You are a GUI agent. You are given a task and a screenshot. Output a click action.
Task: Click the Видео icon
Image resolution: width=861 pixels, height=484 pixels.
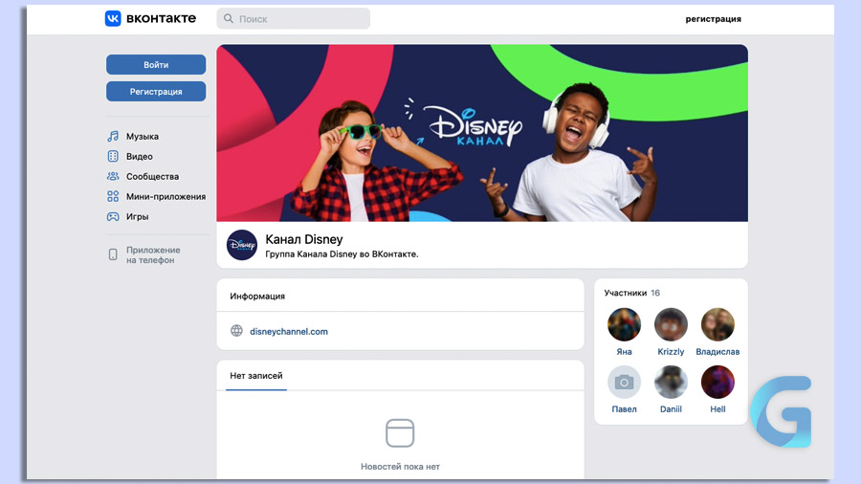pos(113,157)
